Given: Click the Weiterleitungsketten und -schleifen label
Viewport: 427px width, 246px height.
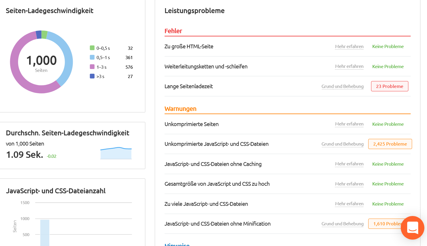Looking at the screenshot, I should tap(206, 66).
